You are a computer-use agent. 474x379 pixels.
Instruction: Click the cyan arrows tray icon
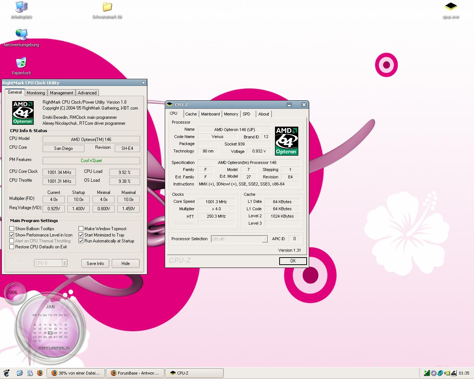pyautogui.click(x=440, y=373)
